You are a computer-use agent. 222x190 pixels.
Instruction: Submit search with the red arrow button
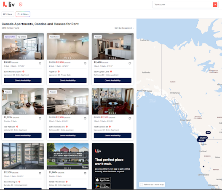pyautogui.click(x=215, y=5)
